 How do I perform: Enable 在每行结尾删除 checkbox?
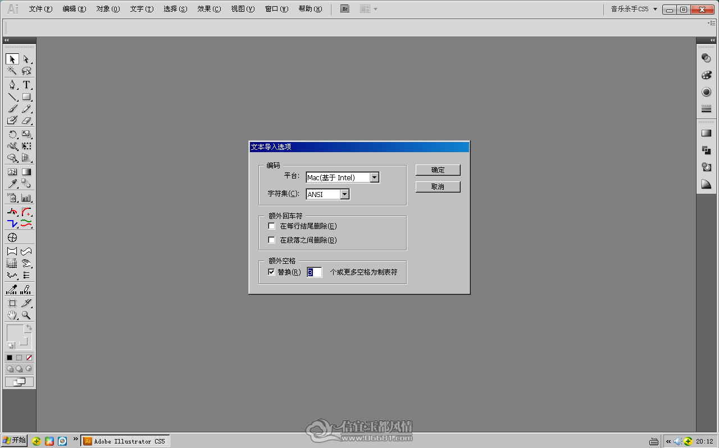tap(272, 226)
